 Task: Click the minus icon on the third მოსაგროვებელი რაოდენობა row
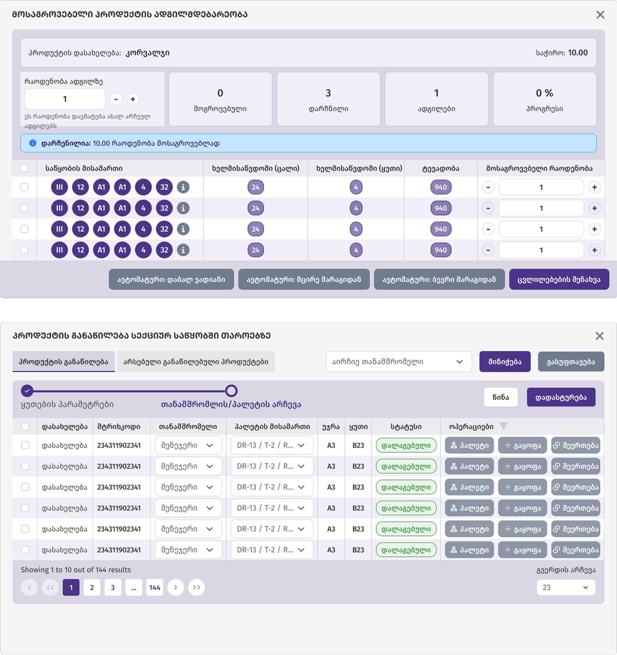488,229
